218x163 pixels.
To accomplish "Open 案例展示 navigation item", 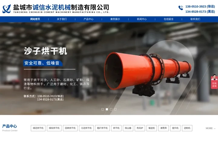I will pos(115,19).
